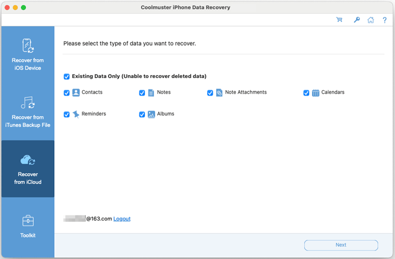The image size is (395, 259).
Task: Uncheck the Note Attachments checkbox
Action: point(210,93)
